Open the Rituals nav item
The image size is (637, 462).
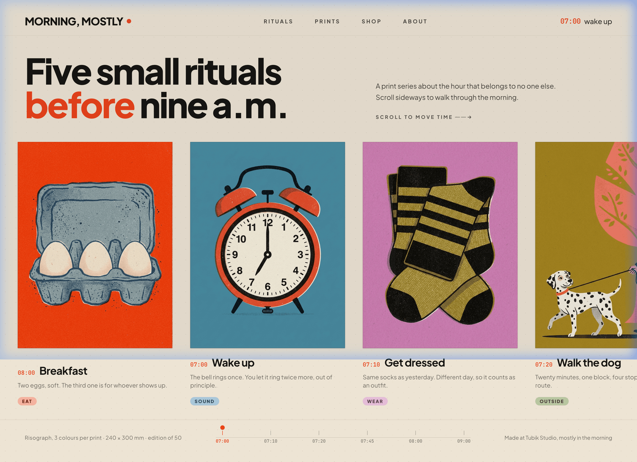(x=278, y=22)
